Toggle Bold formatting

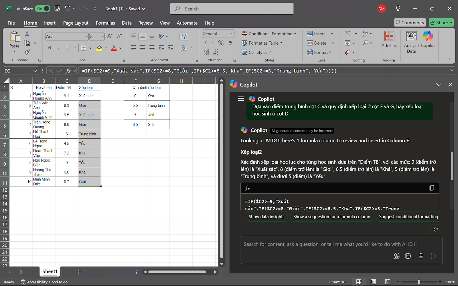point(50,48)
